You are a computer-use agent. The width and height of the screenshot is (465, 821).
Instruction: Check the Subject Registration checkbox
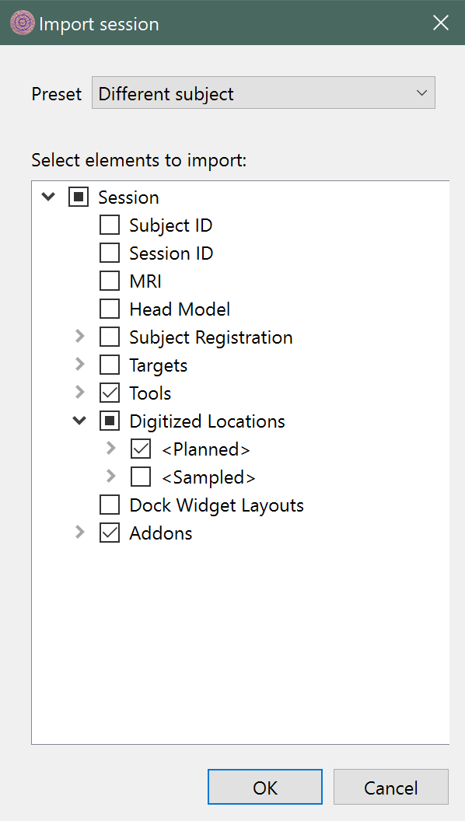110,337
